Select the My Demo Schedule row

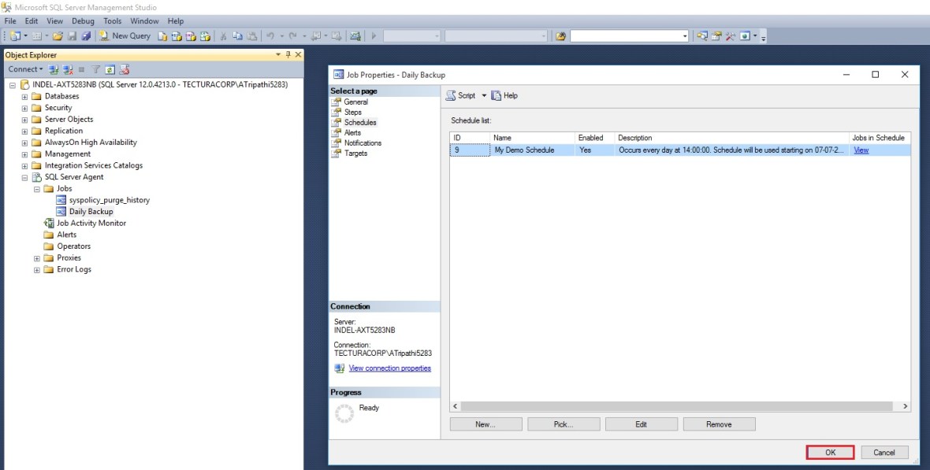pos(524,150)
